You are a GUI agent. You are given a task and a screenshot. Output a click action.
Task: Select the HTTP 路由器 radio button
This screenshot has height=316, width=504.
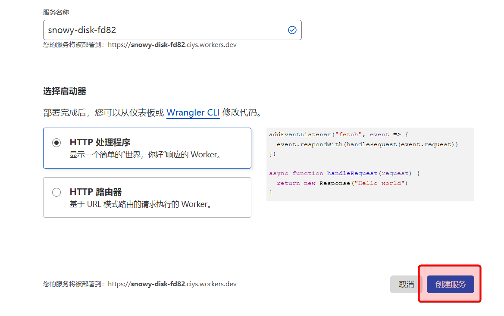pyautogui.click(x=56, y=192)
